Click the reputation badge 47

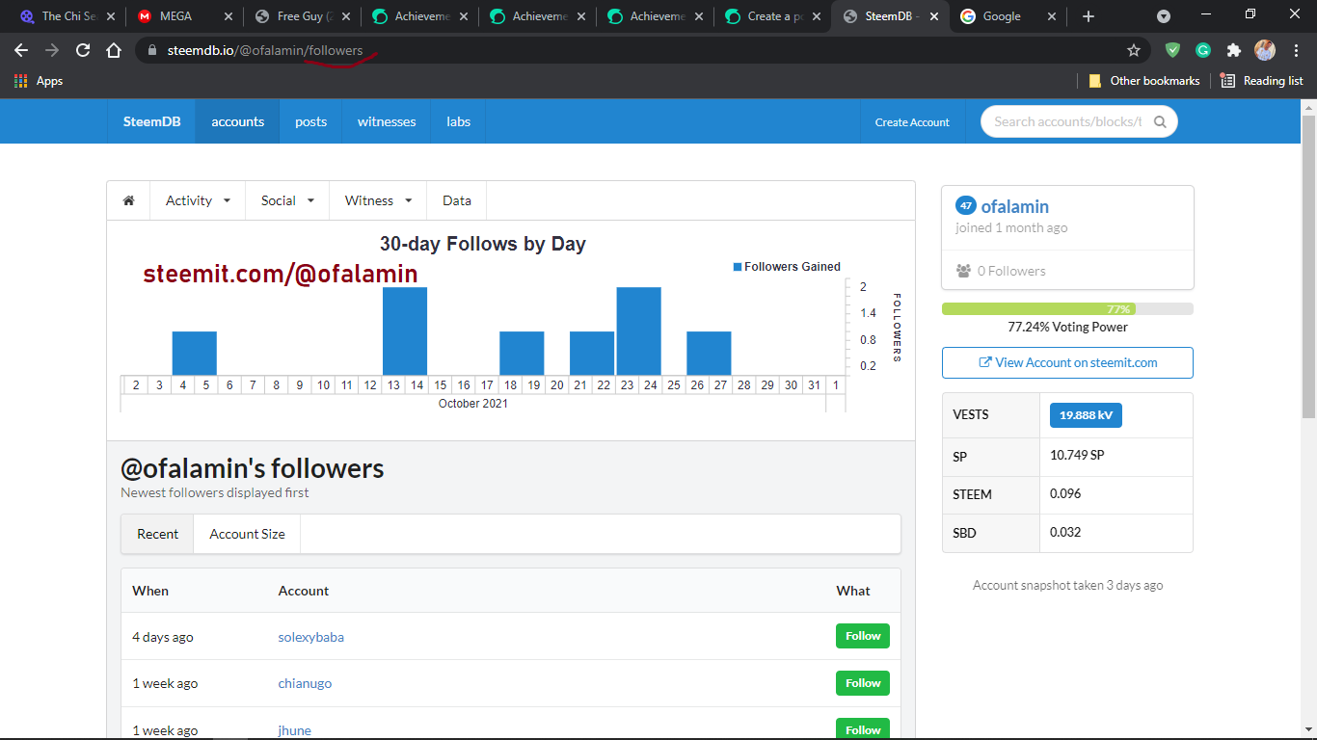[965, 205]
